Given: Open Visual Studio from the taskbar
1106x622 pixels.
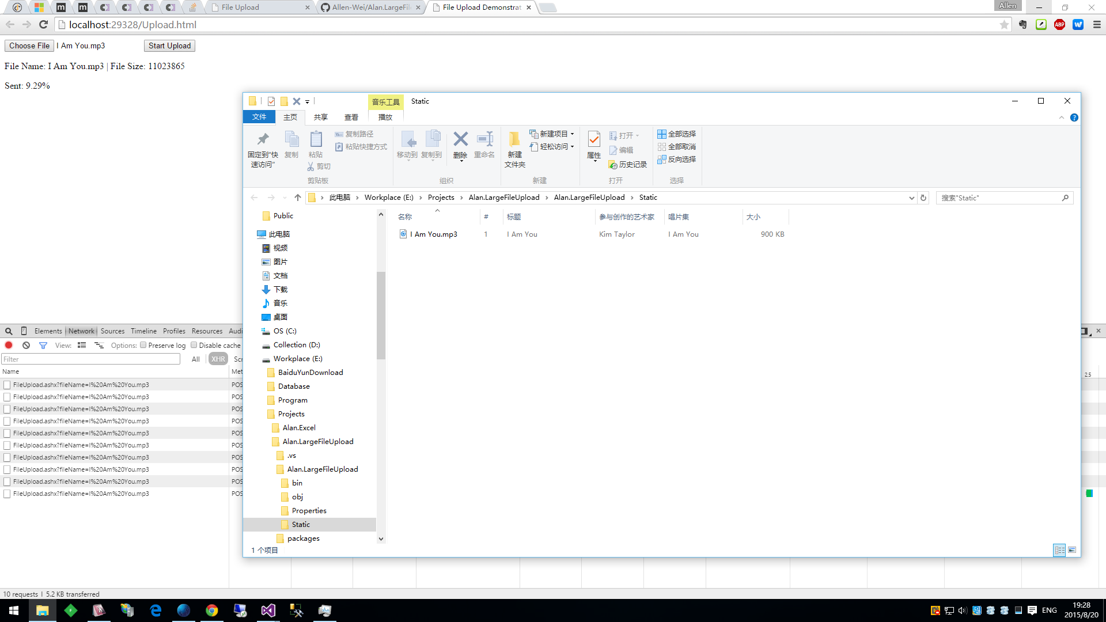Looking at the screenshot, I should (268, 610).
